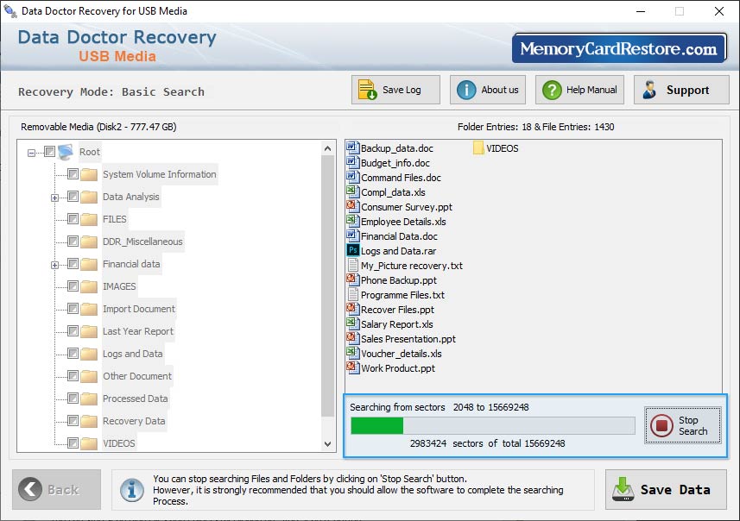Viewport: 740px width, 521px height.
Task: Click 'Recovery Mode: Basic Search' text
Action: point(111,92)
